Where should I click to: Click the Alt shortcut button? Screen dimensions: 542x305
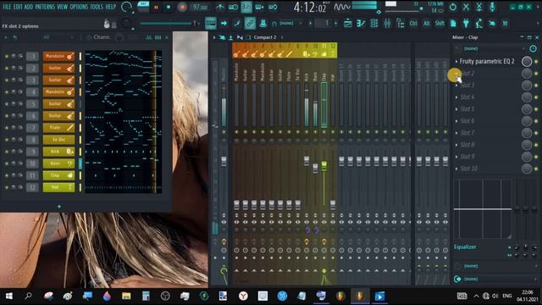tap(427, 23)
